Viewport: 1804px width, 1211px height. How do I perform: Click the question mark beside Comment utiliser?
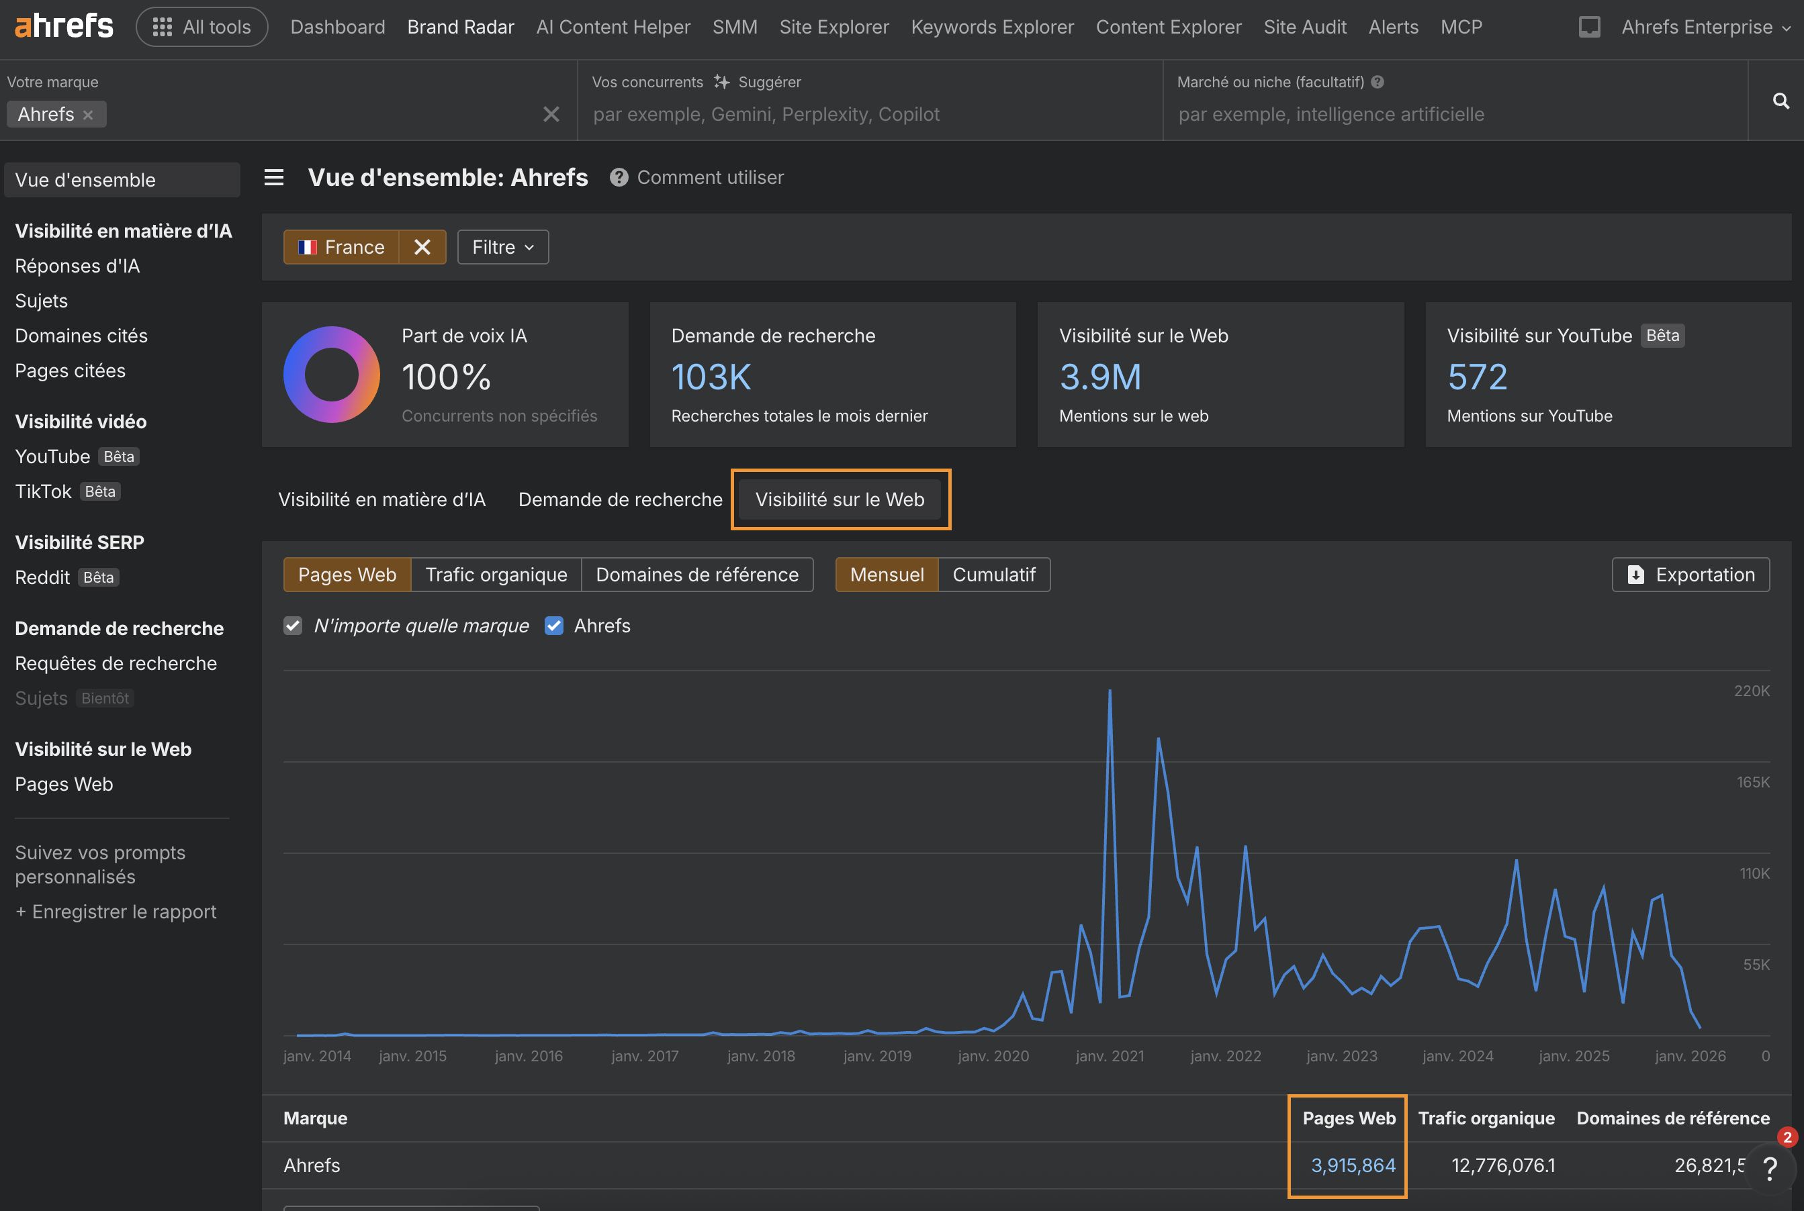pyautogui.click(x=618, y=177)
